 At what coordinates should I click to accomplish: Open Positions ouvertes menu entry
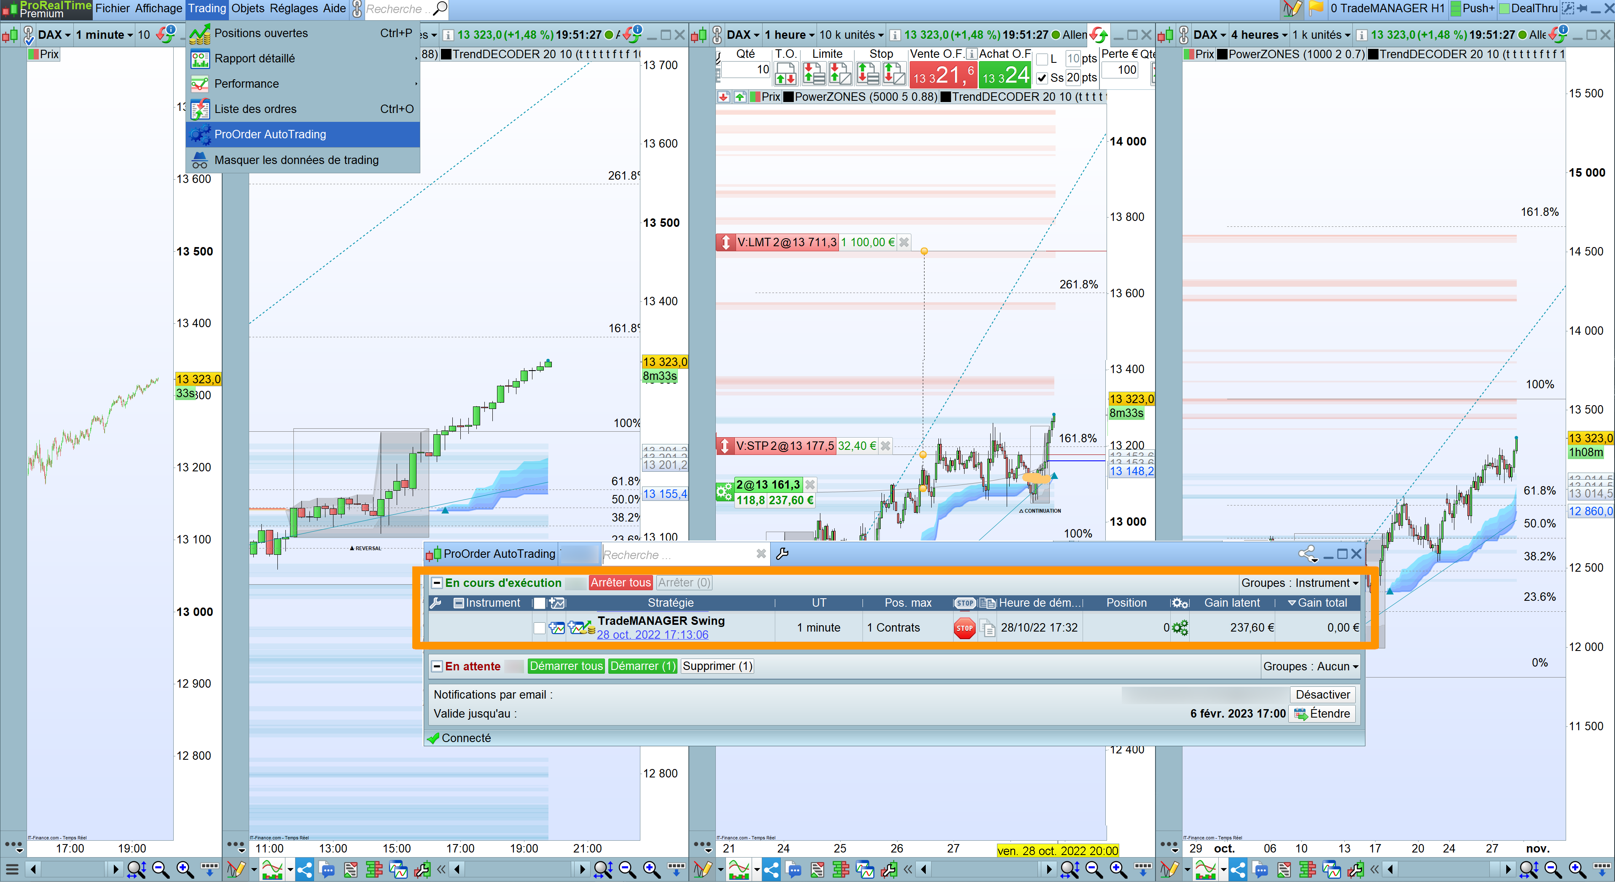click(303, 33)
